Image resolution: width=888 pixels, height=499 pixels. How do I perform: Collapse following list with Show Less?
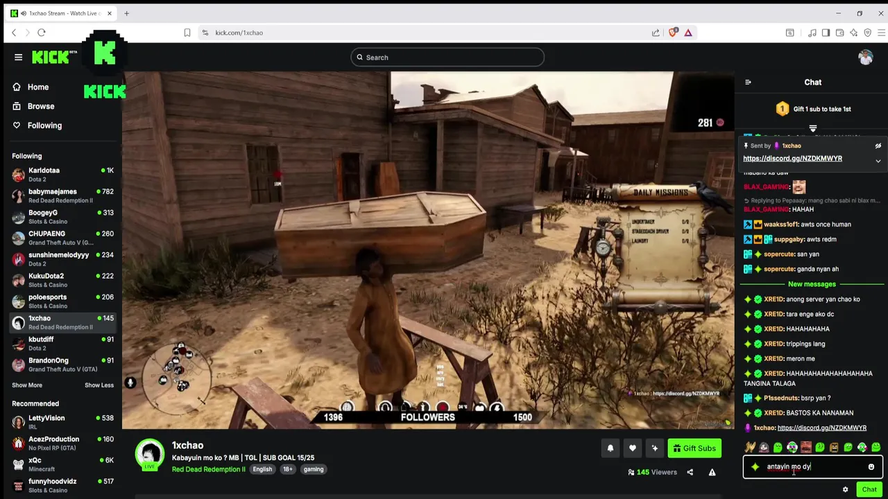point(99,385)
